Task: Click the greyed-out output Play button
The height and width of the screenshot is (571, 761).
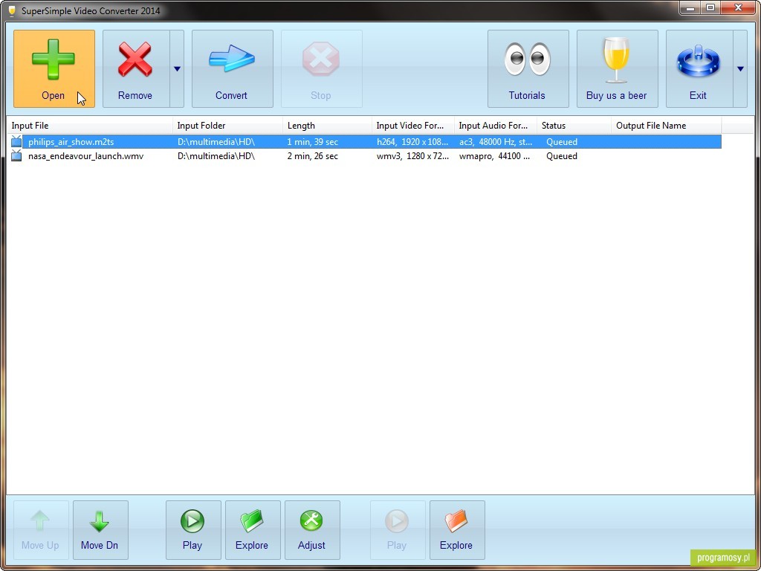Action: point(398,529)
